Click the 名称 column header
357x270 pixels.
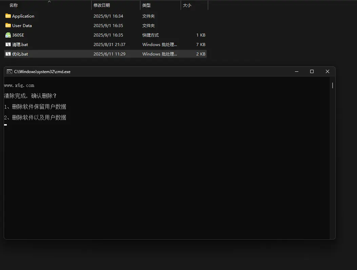point(13,5)
